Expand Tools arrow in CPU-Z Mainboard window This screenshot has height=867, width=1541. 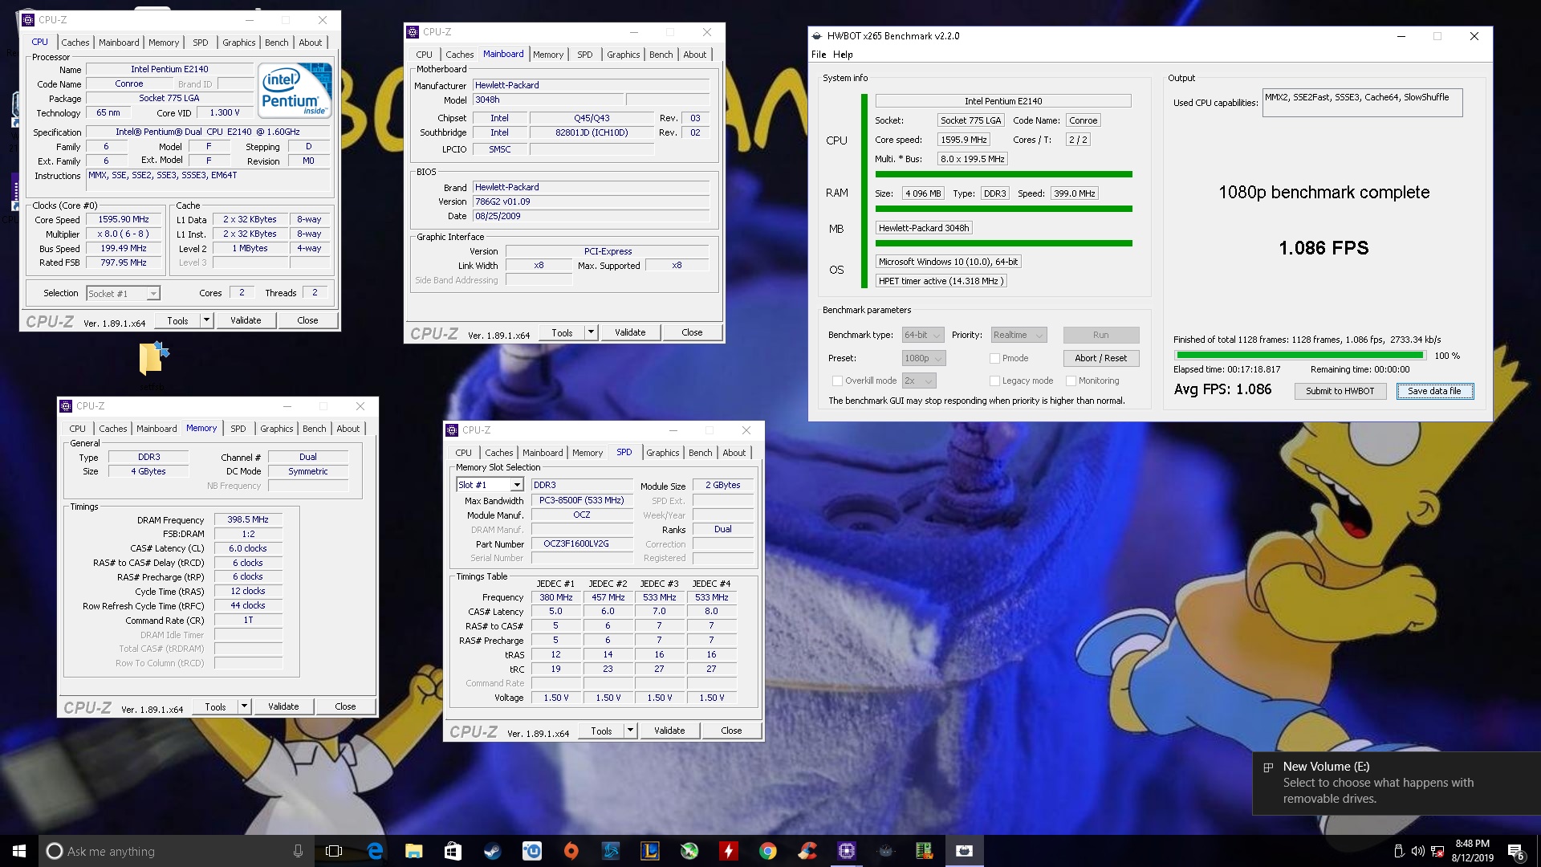click(591, 332)
